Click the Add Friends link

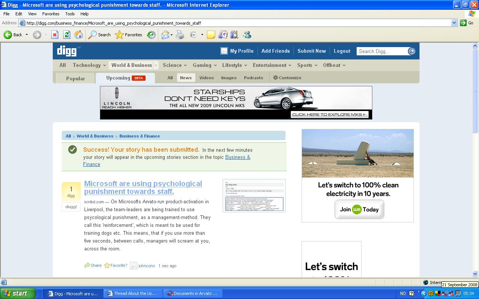275,51
